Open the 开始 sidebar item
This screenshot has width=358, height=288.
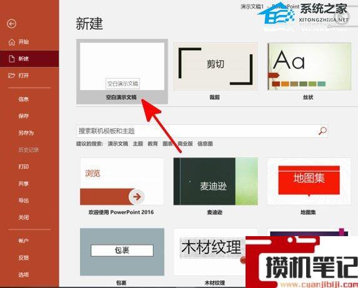point(29,42)
